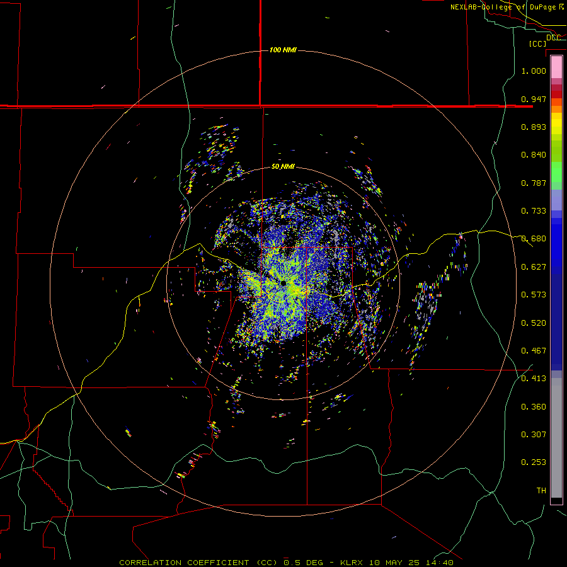Select the 0.307 scale value
This screenshot has height=567, width=567.
534,435
